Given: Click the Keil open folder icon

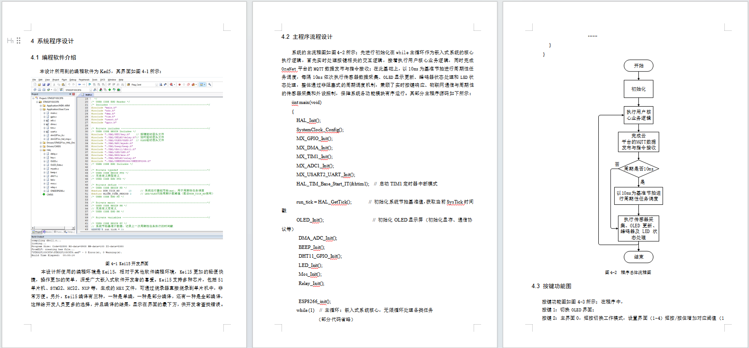Looking at the screenshot, I should point(39,85).
